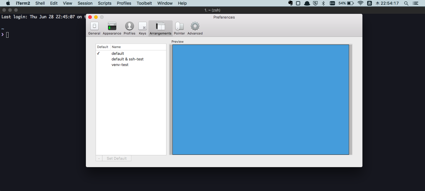The image size is (425, 191).
Task: Click the minus remove arrangement button
Action: (99, 158)
